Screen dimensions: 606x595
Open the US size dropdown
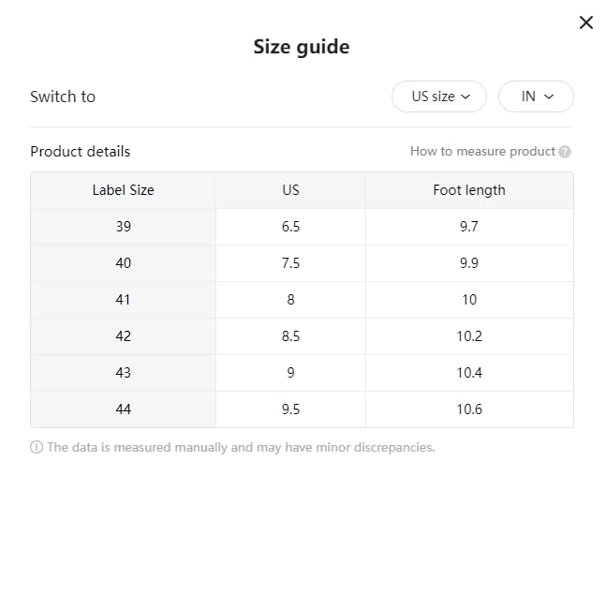click(439, 97)
